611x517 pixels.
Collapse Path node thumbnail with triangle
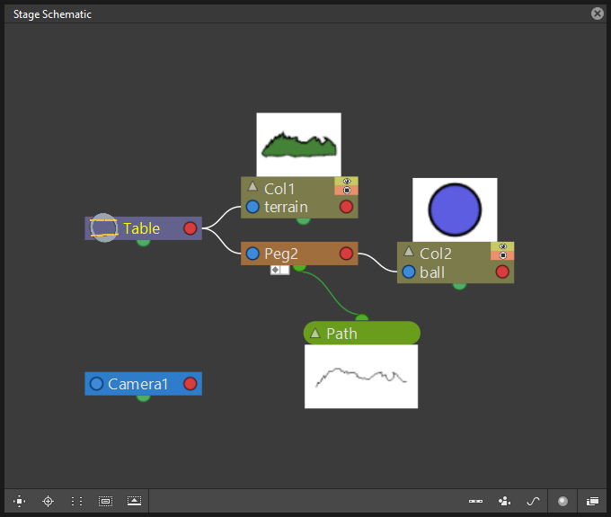tap(314, 334)
